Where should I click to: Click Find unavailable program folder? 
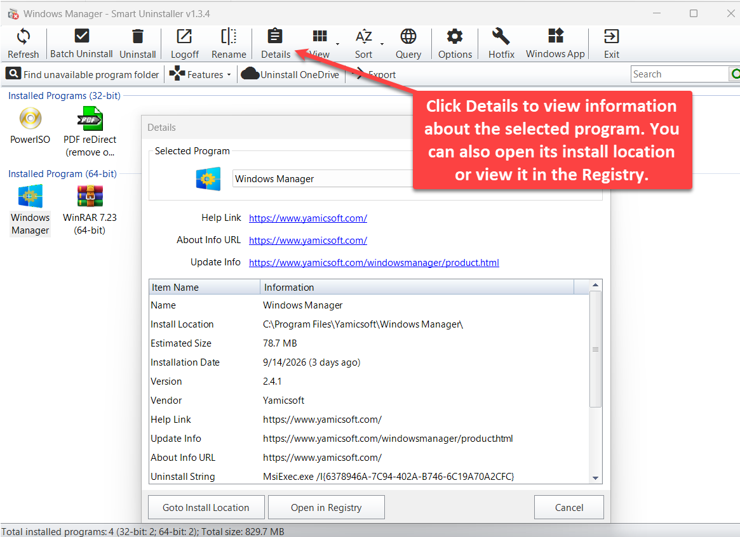tap(83, 74)
